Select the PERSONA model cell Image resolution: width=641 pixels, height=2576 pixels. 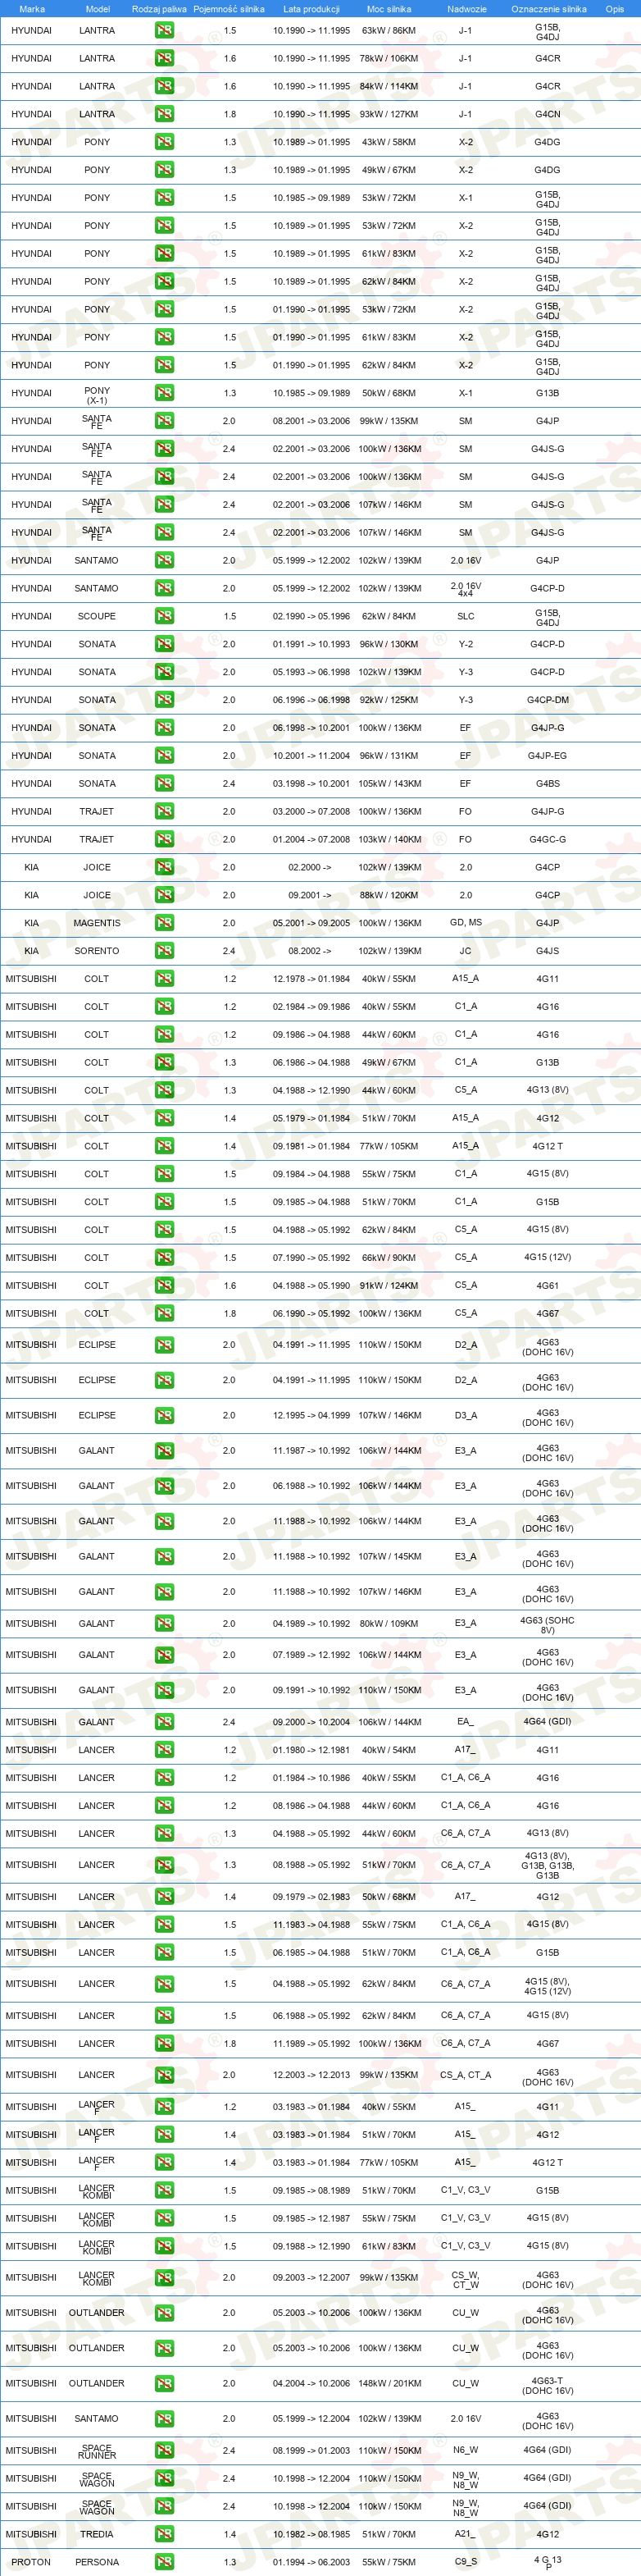tap(97, 2562)
